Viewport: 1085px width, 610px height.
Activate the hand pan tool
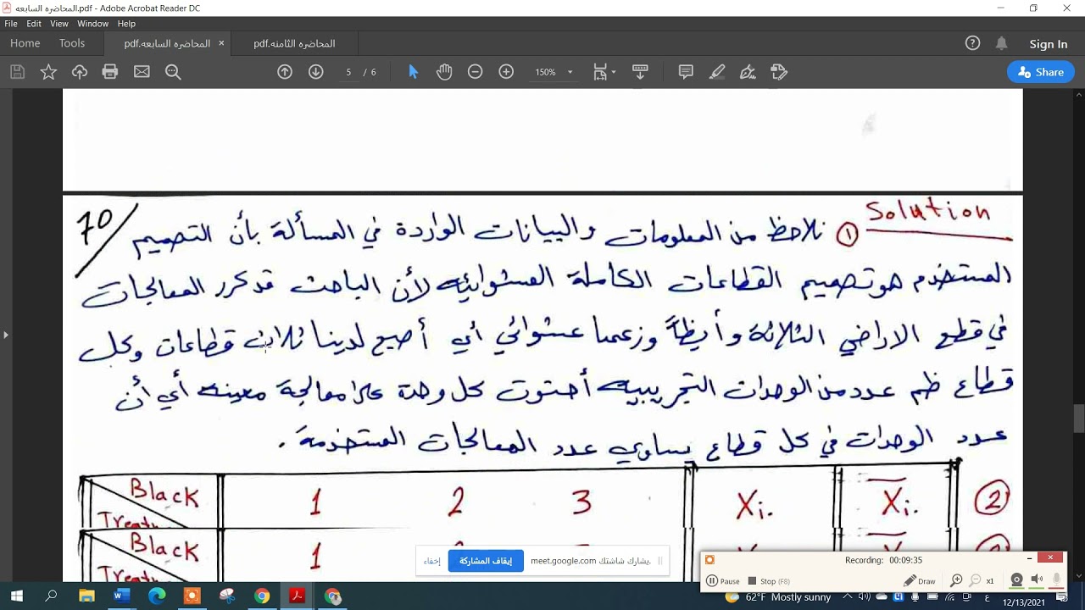point(444,72)
